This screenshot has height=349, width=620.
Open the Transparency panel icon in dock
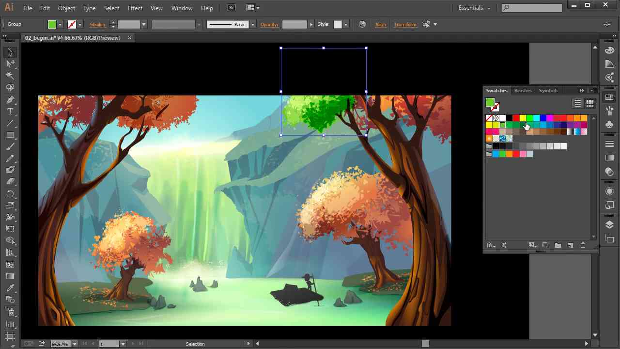[609, 172]
